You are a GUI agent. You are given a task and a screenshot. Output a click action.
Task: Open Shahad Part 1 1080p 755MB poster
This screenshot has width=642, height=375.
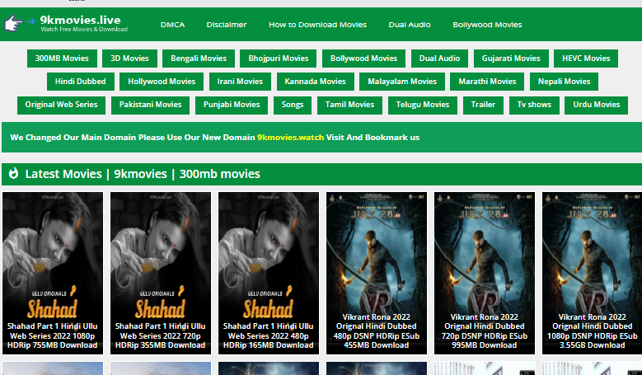click(x=53, y=273)
